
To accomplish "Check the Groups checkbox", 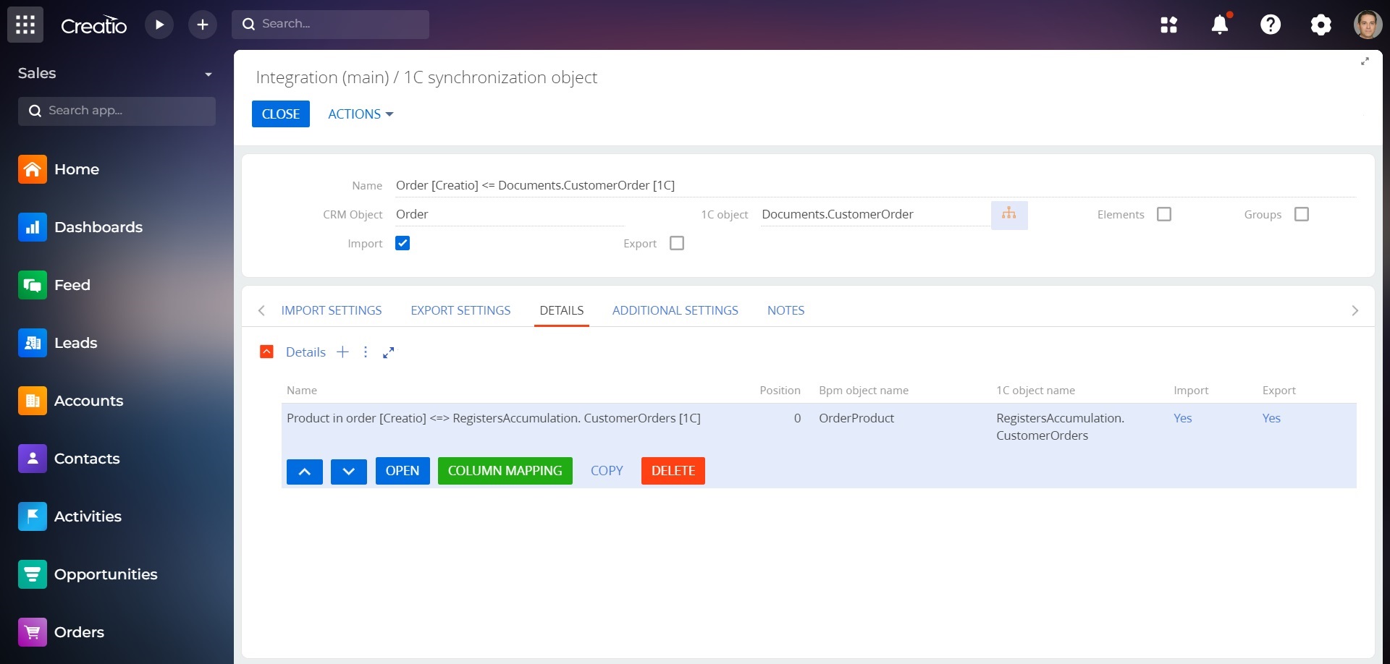I will tap(1302, 214).
